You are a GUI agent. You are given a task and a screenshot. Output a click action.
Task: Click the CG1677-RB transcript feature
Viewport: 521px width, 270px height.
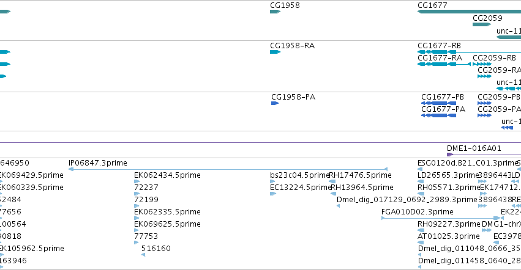[x=469, y=52]
